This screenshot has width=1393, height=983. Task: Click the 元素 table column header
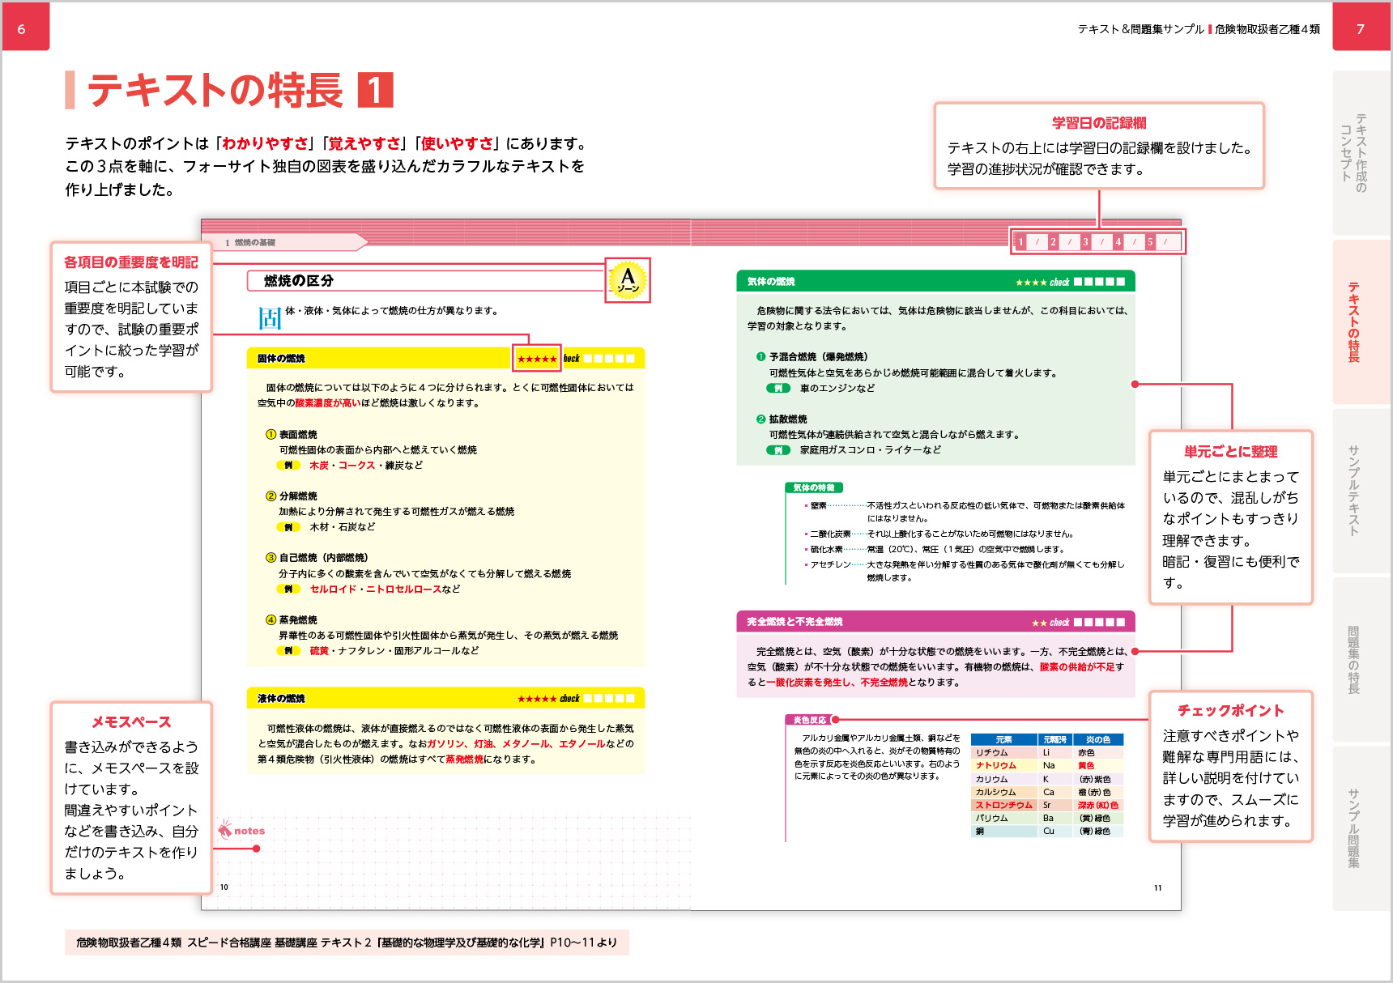pyautogui.click(x=1004, y=740)
